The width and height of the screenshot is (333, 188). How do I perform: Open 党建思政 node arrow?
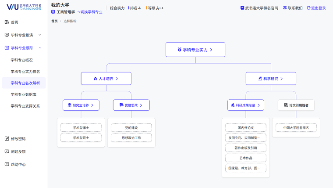point(141,105)
